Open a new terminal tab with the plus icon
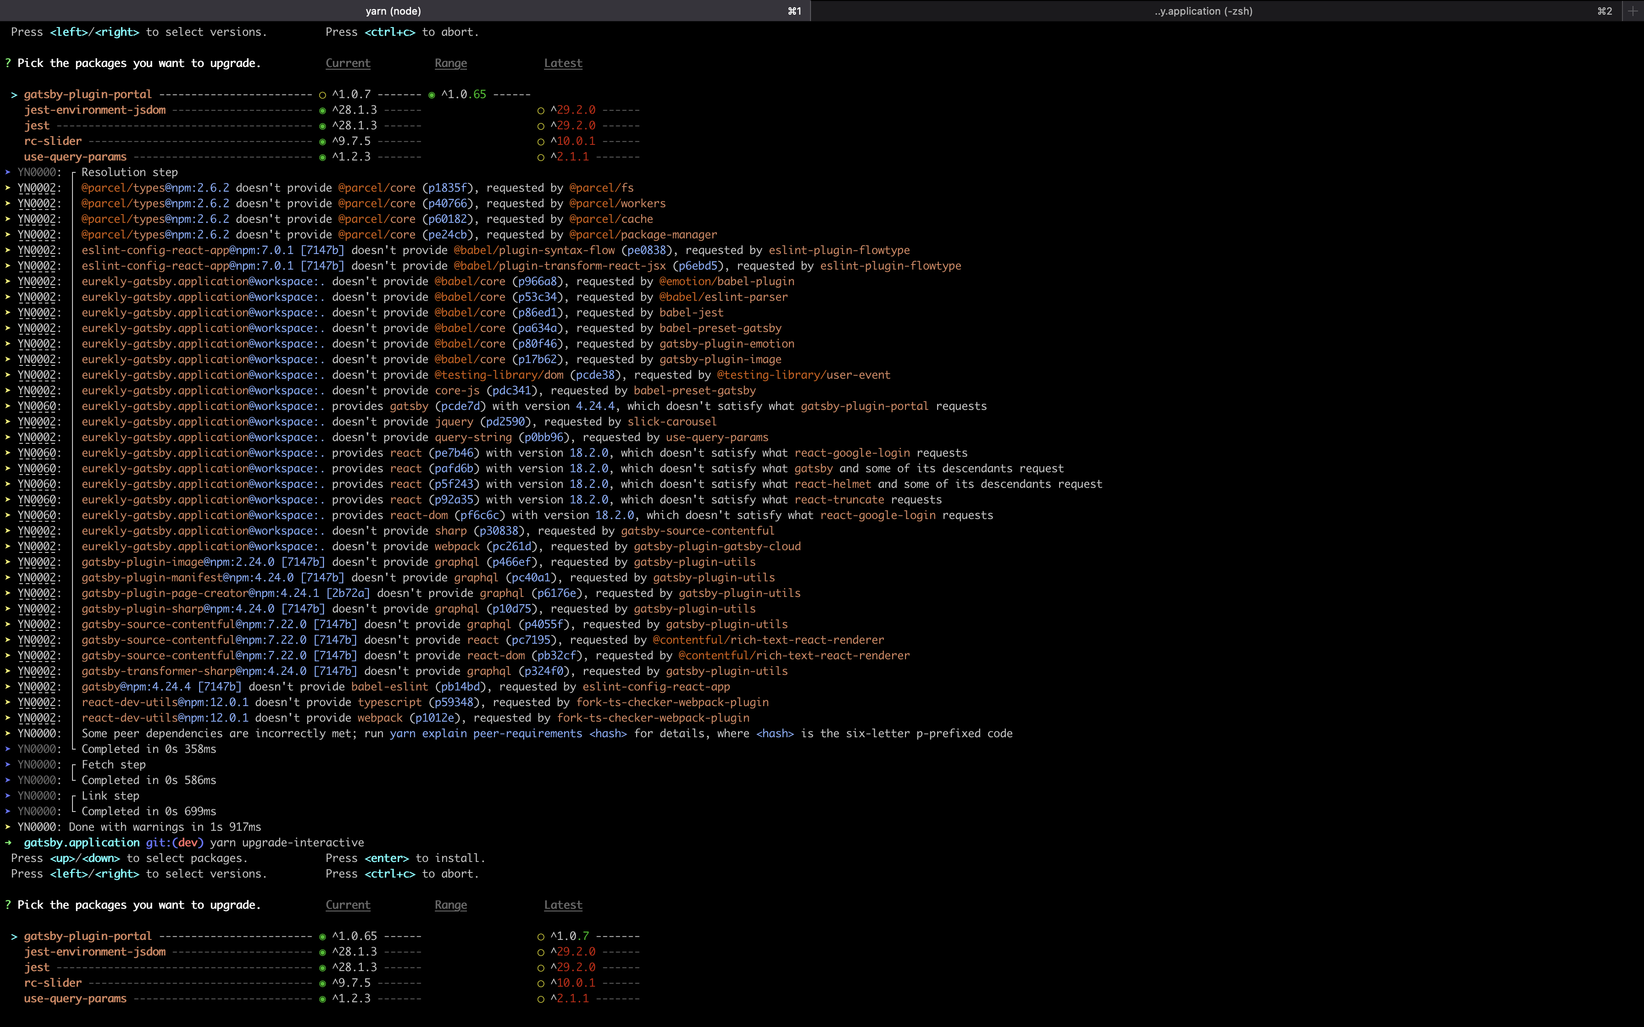Viewport: 1644px width, 1027px height. tap(1634, 11)
